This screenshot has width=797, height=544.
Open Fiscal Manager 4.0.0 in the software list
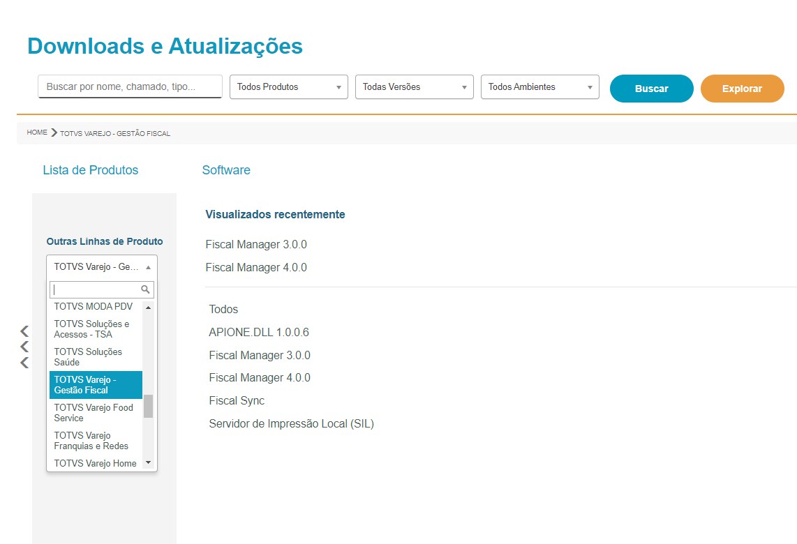pyautogui.click(x=260, y=377)
